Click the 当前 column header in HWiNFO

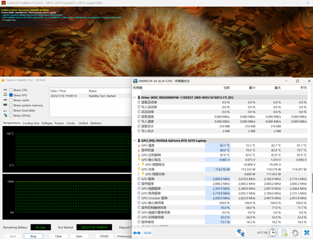(x=218, y=87)
